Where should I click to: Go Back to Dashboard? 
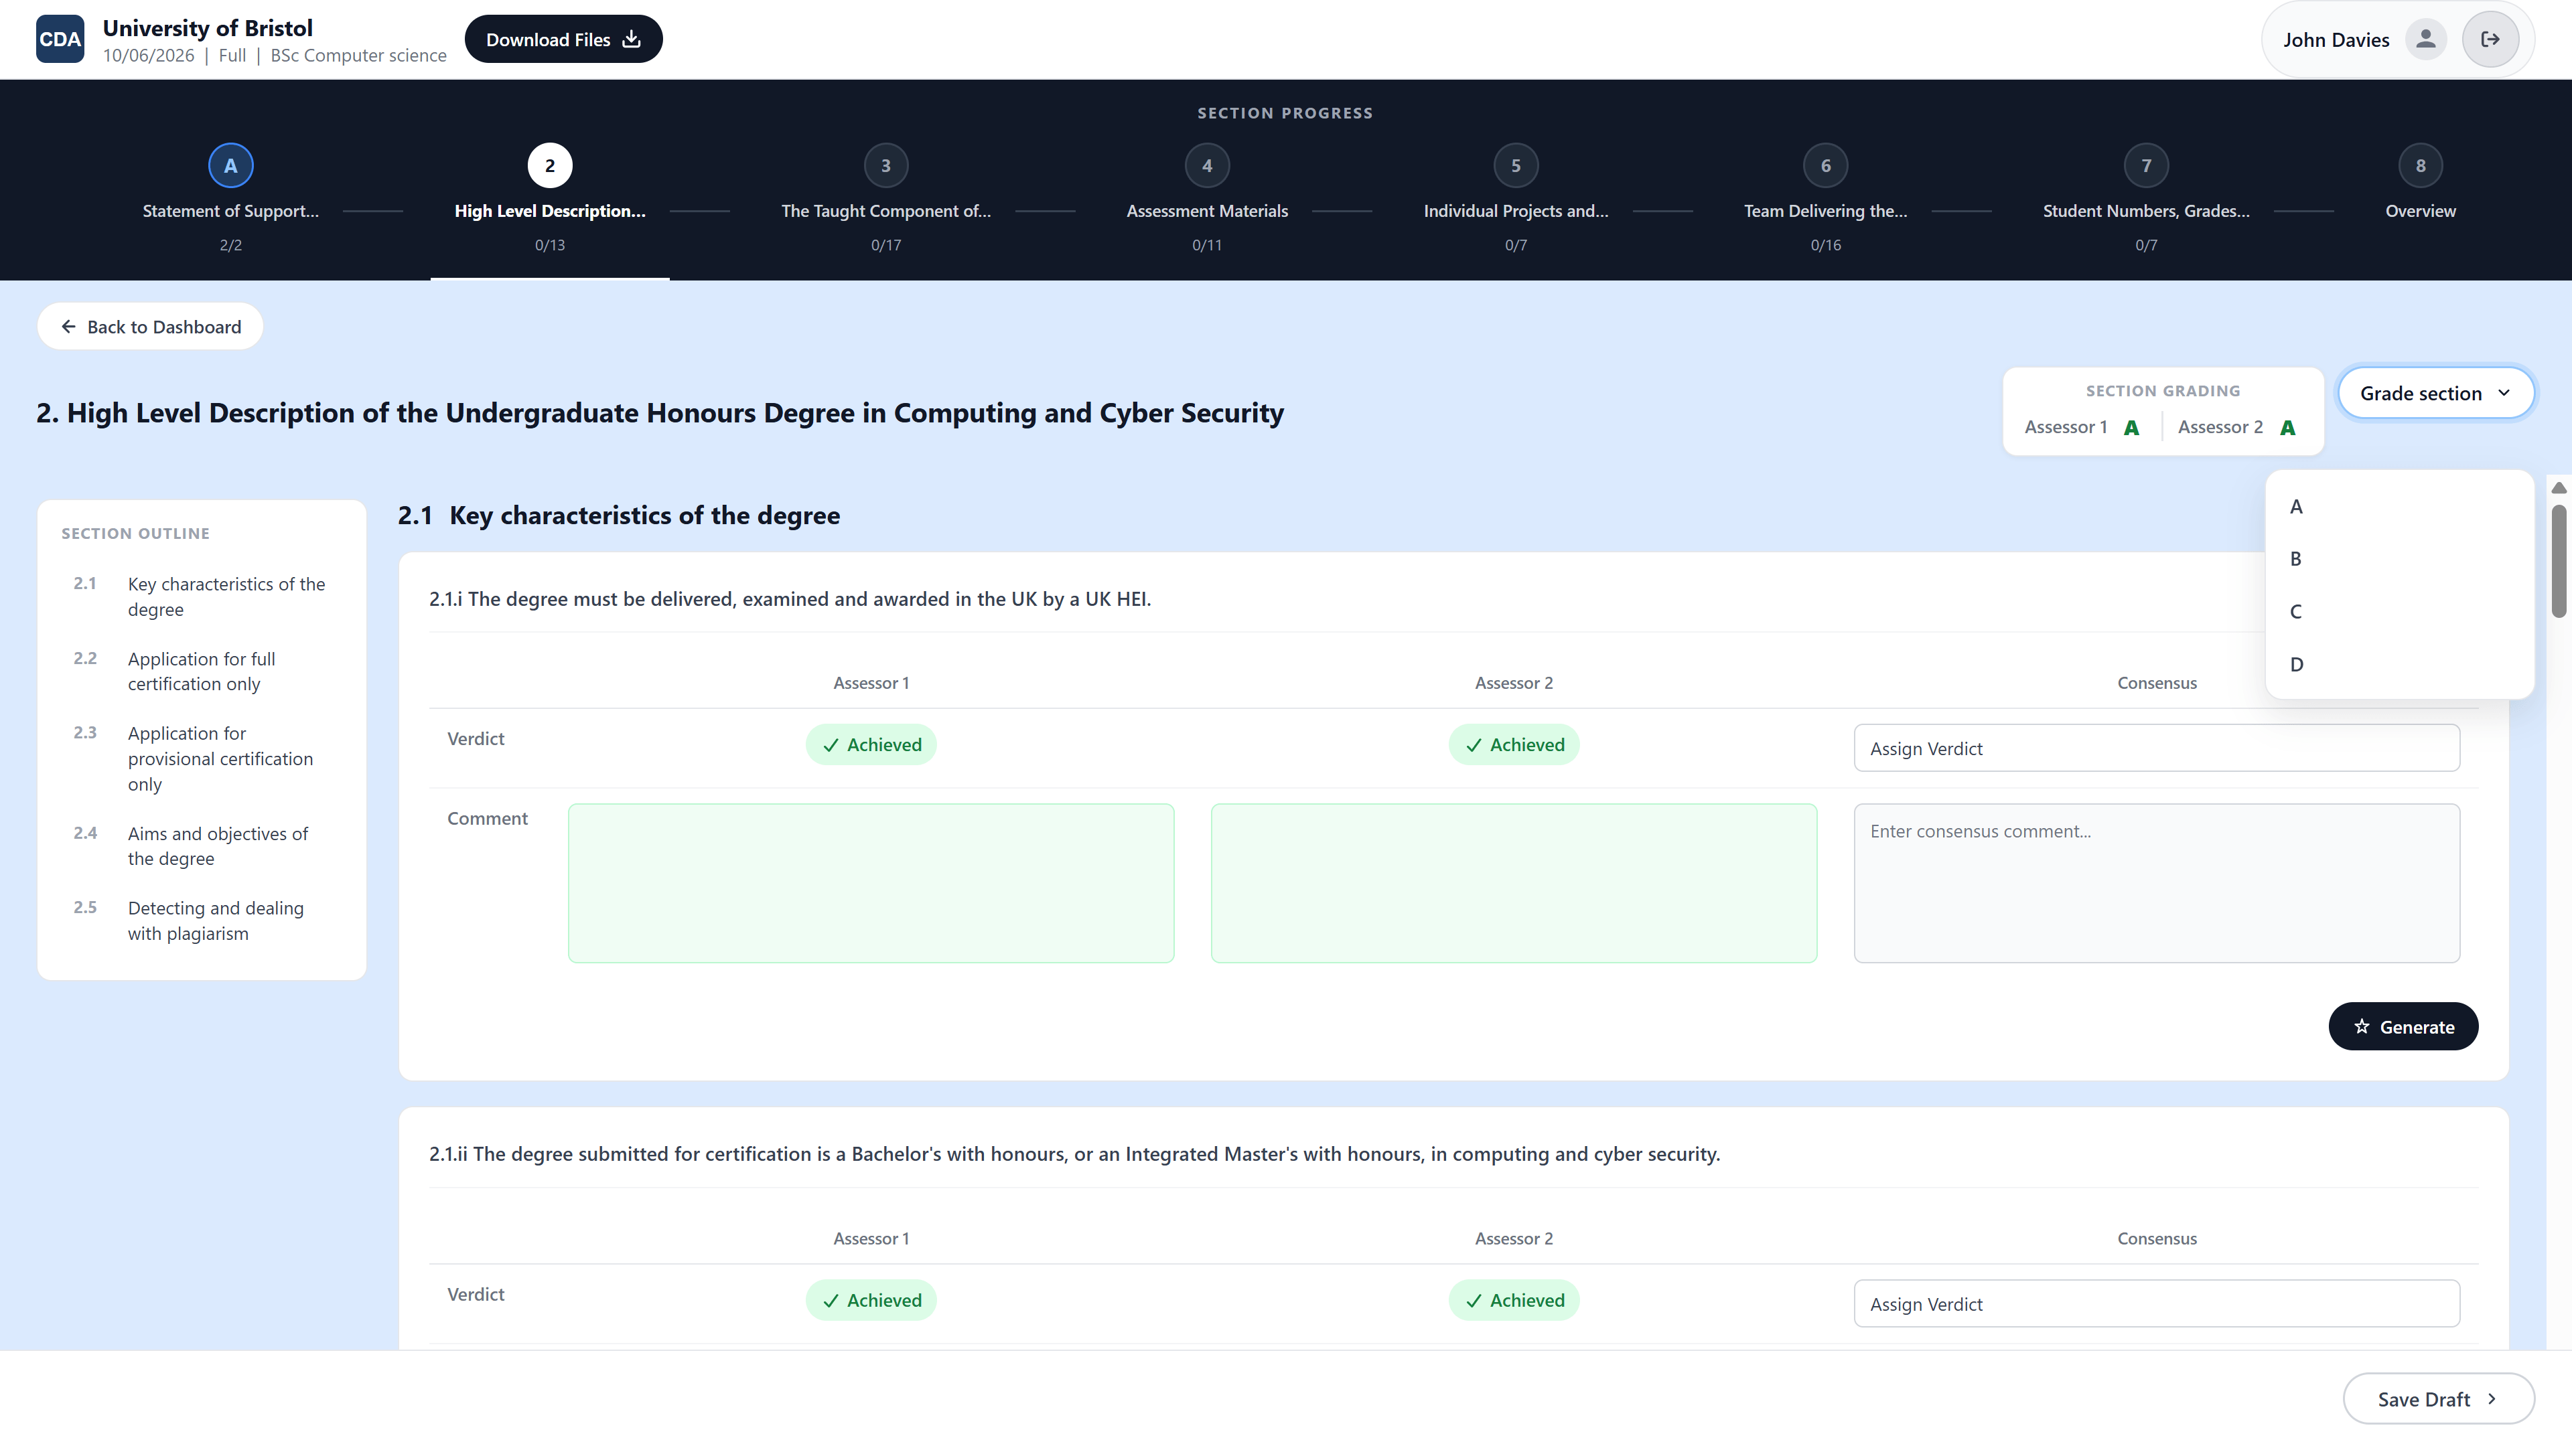pyautogui.click(x=150, y=326)
